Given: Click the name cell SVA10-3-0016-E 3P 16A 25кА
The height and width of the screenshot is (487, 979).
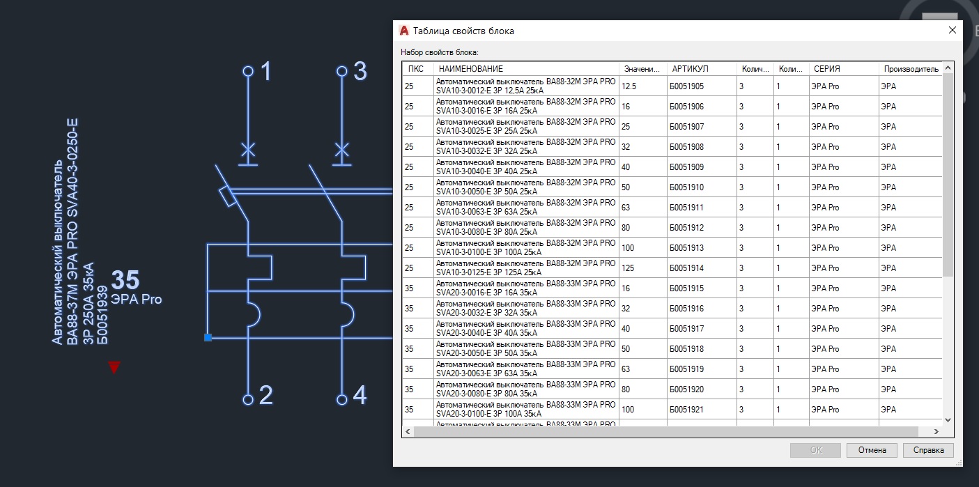Looking at the screenshot, I should tap(527, 107).
